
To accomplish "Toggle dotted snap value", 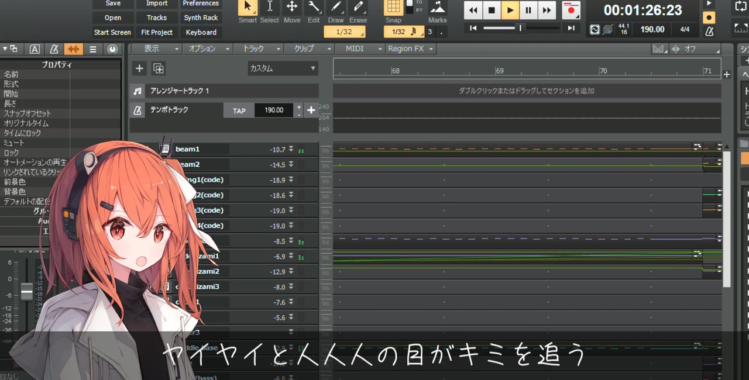I will pos(441,32).
